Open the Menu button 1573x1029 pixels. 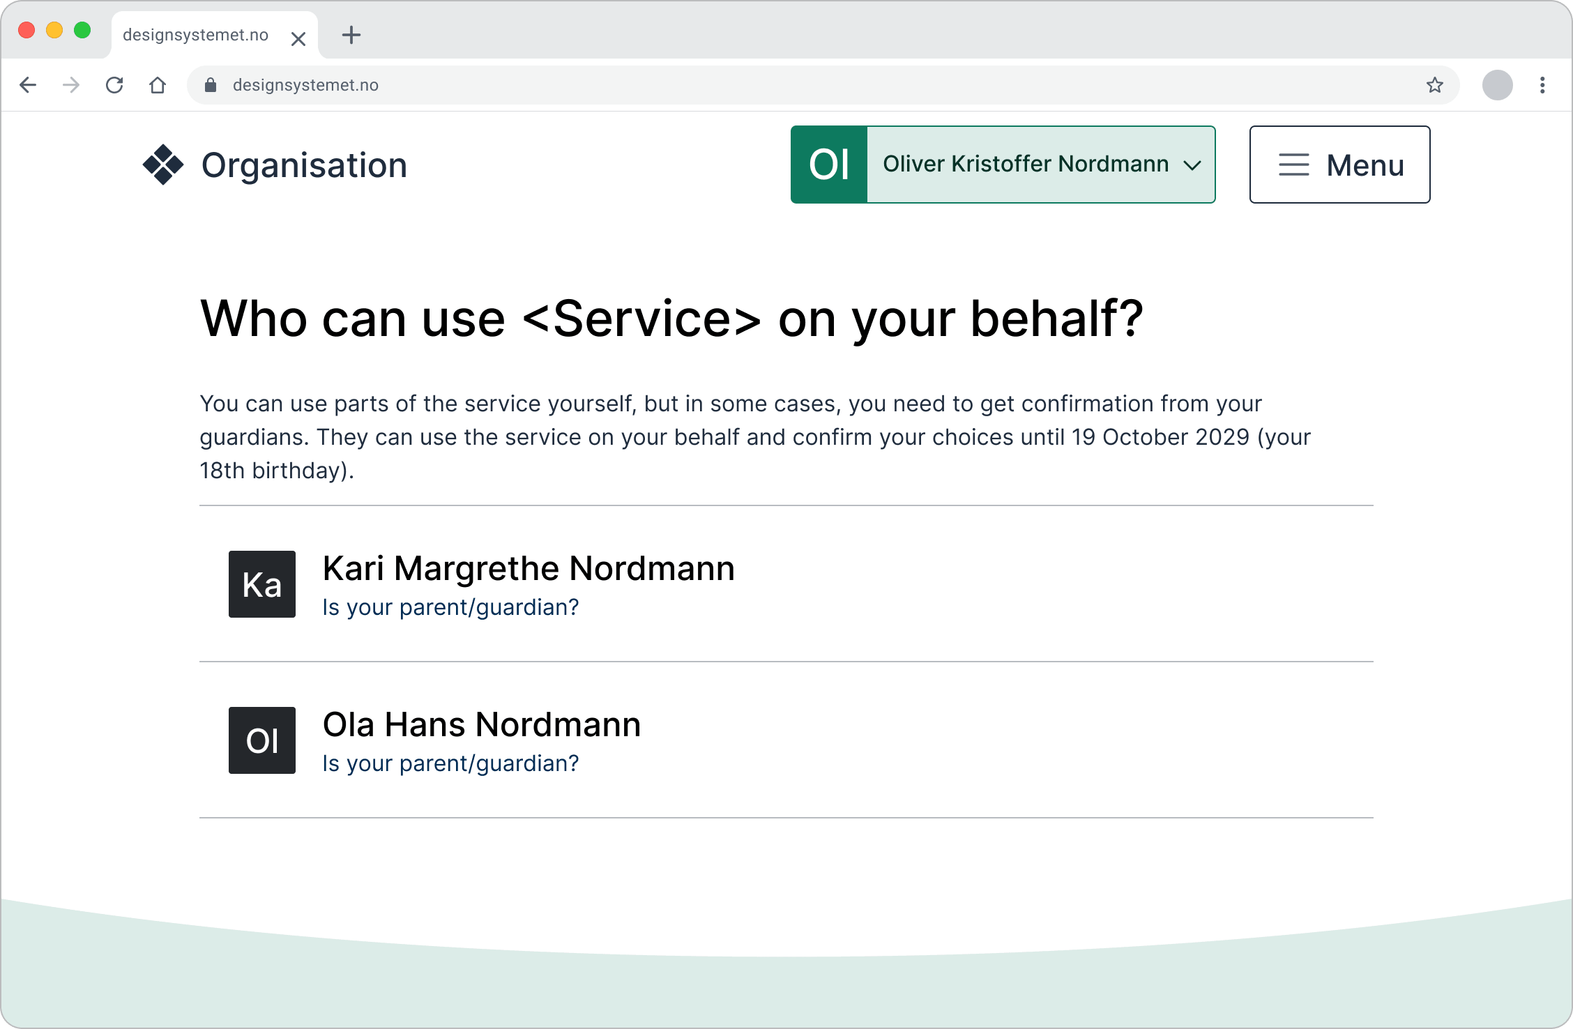[x=1339, y=165]
